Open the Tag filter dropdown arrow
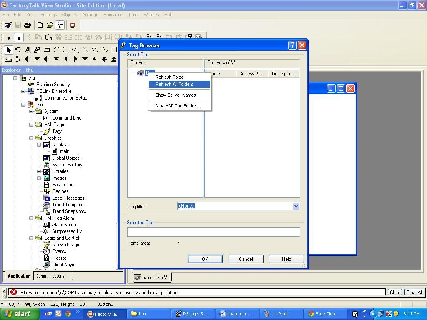 coord(296,206)
